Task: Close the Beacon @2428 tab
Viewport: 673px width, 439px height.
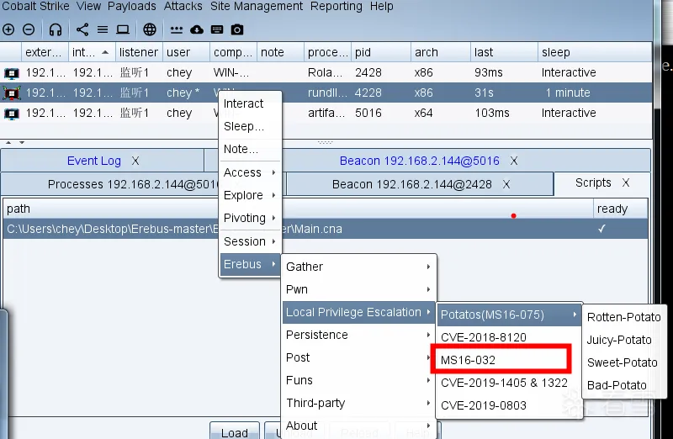Action: pos(506,184)
